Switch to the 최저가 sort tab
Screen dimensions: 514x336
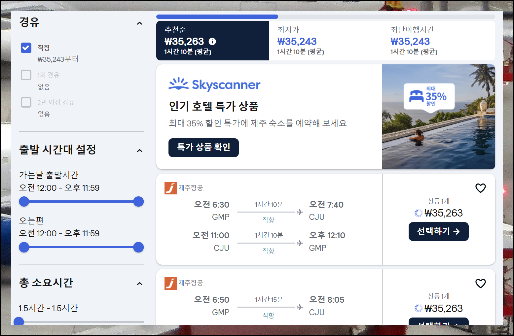325,41
